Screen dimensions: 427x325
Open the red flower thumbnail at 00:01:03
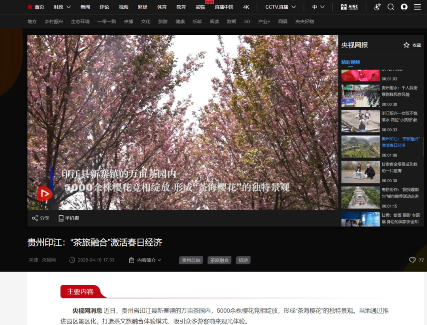point(361,76)
